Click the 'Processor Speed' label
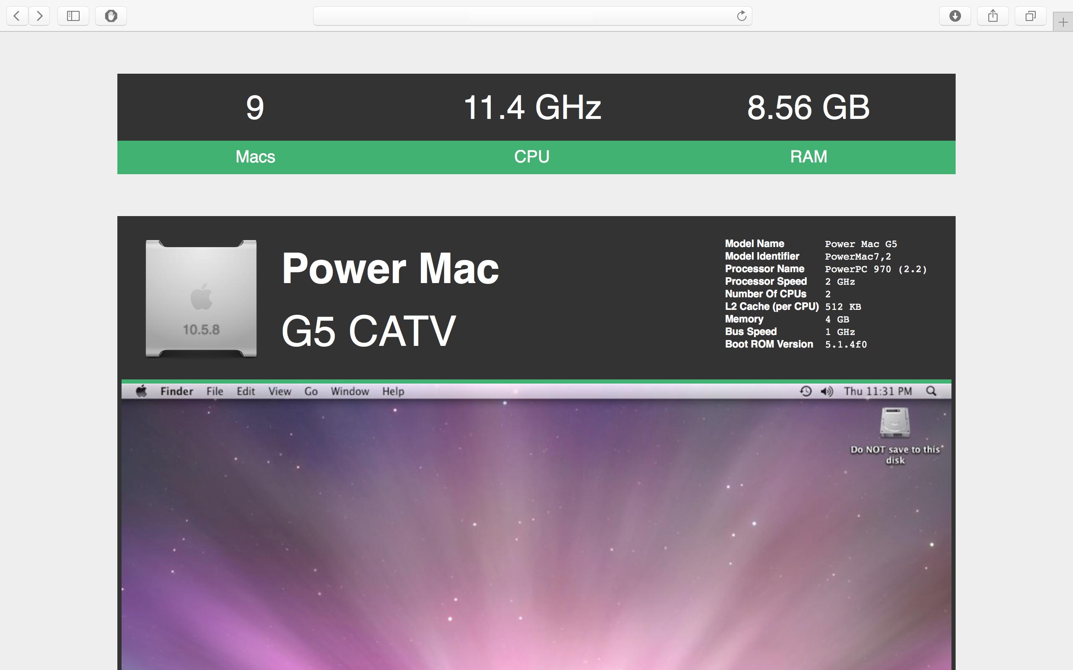1073x670 pixels. click(766, 281)
